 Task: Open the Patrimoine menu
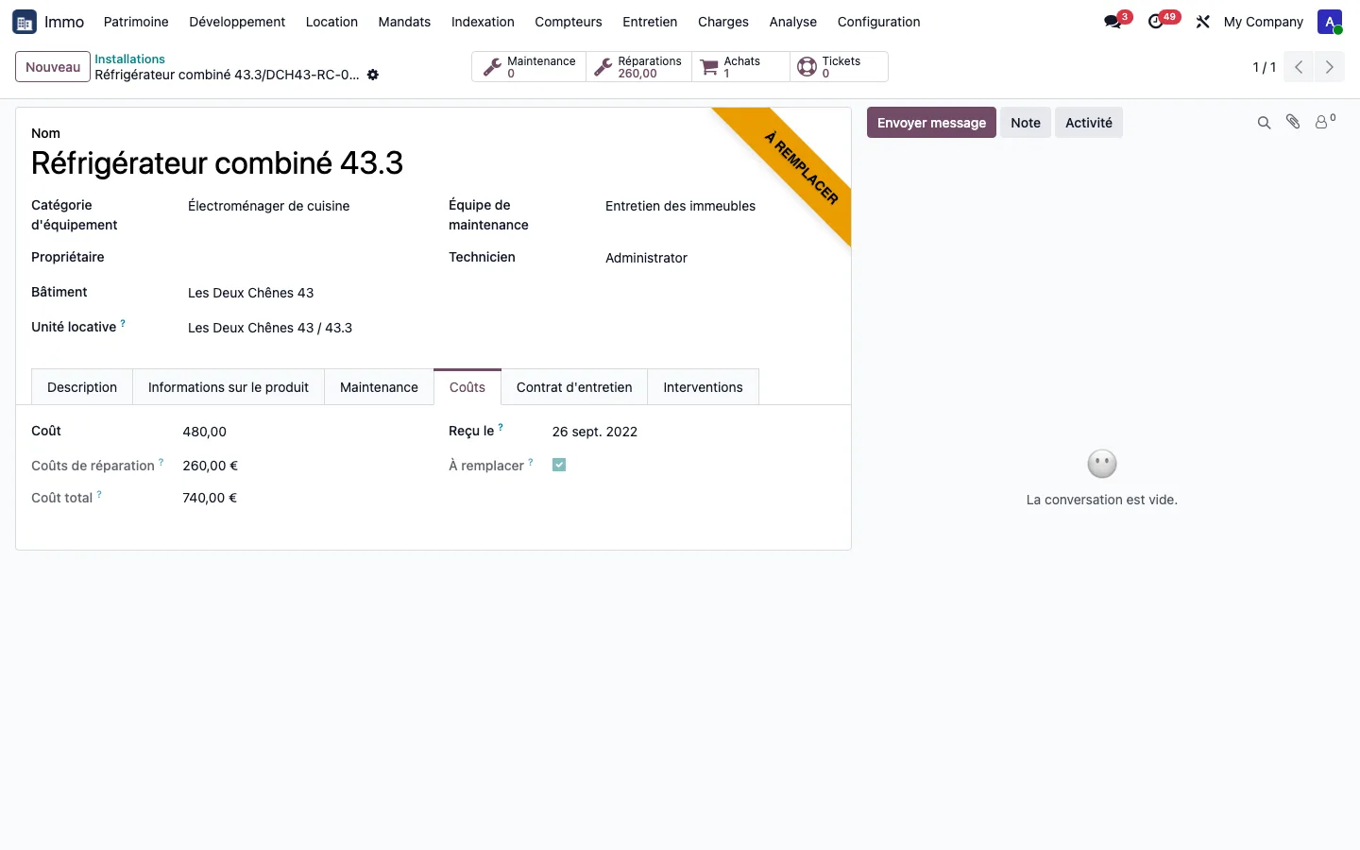[x=136, y=22]
